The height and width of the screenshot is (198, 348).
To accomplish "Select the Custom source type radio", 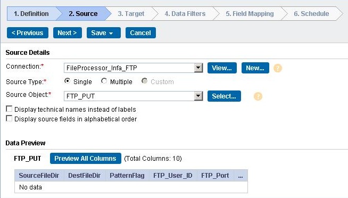I will click(145, 81).
